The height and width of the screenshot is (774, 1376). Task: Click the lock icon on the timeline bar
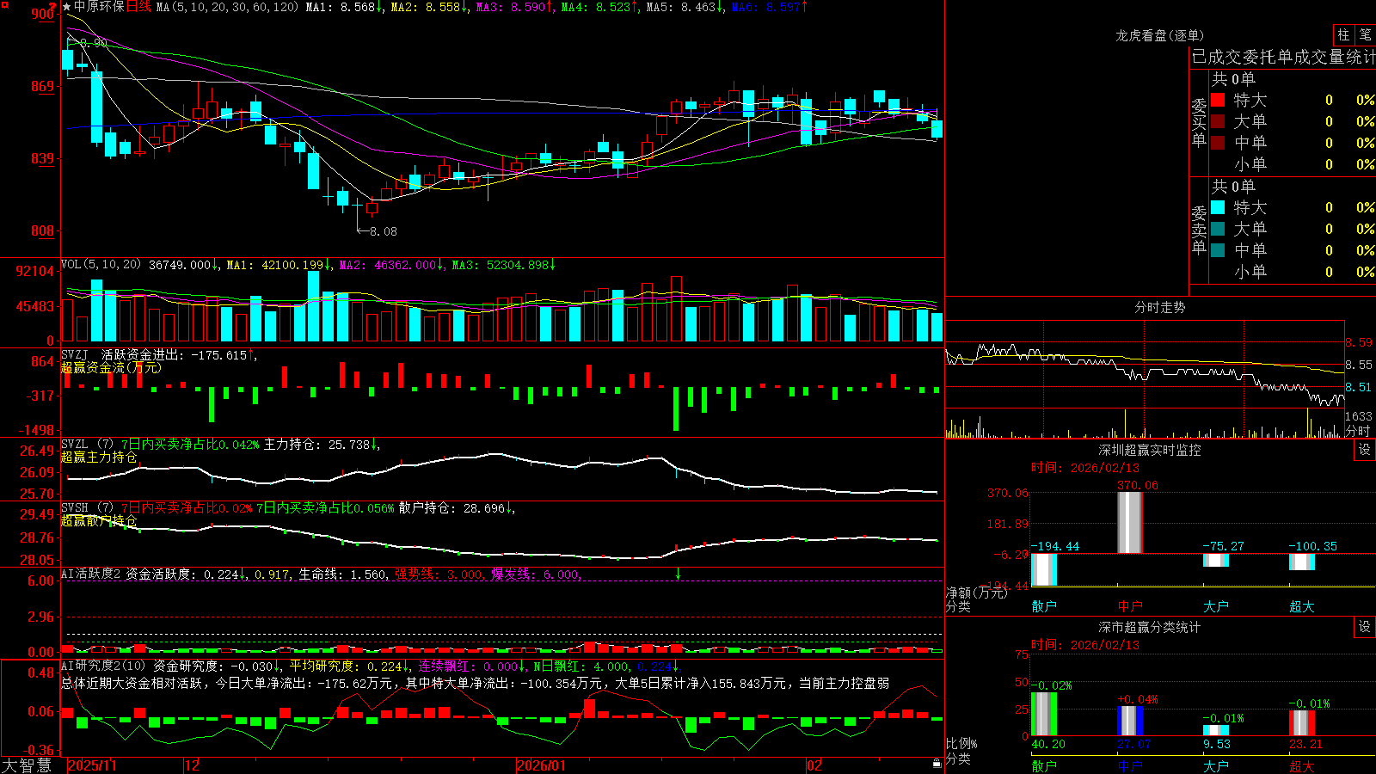(x=937, y=764)
